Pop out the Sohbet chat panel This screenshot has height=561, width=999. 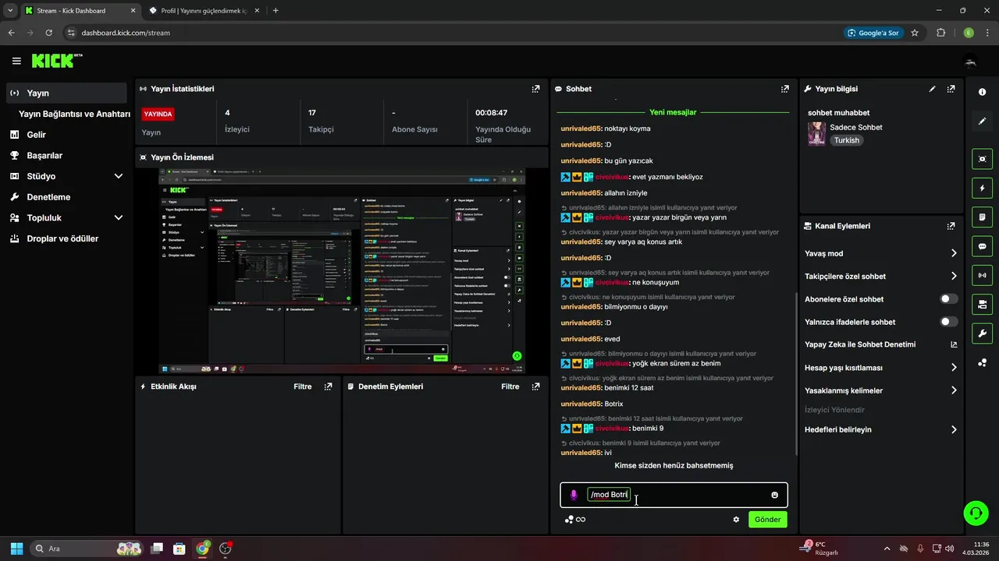[784, 89]
